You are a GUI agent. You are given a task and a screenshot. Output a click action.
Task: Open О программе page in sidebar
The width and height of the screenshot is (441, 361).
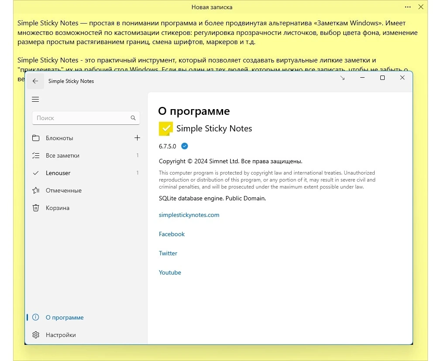(86, 317)
